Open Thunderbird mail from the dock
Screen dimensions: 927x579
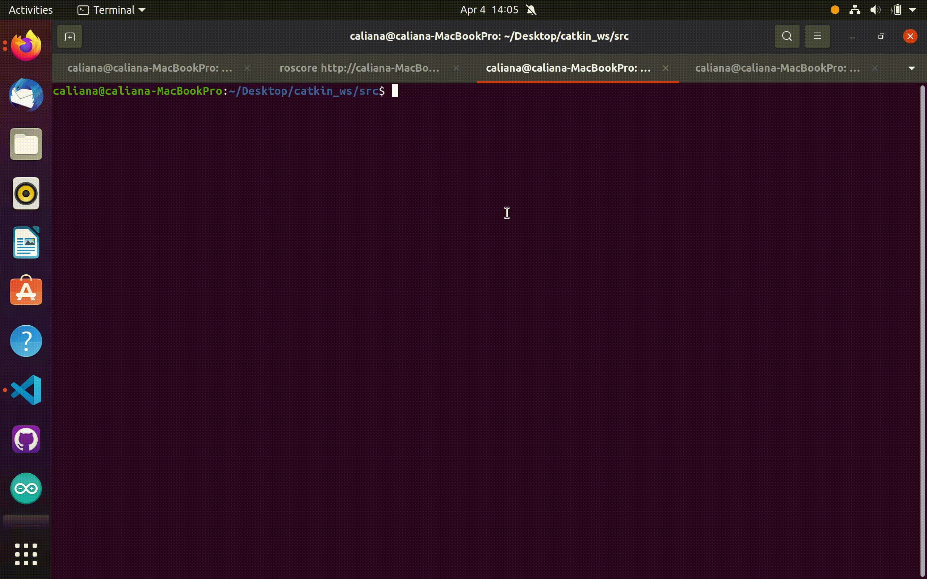tap(26, 95)
